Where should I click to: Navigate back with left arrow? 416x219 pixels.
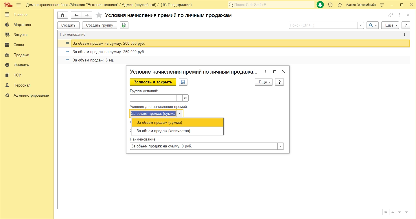tap(76, 15)
